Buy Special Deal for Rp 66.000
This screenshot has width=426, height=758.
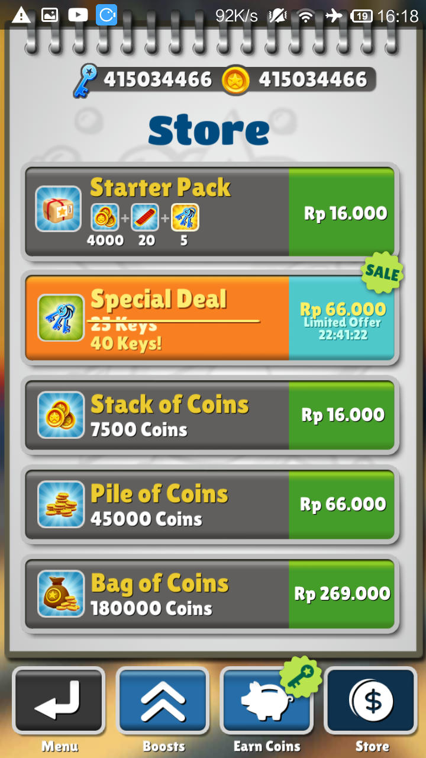341,317
